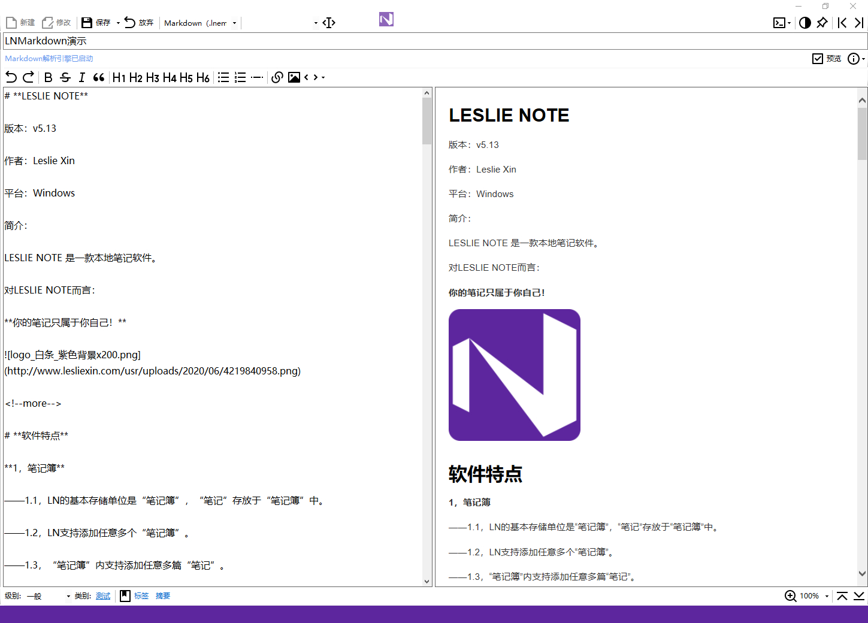Viewport: 868px width, 623px height.
Task: Insert code with angle brackets icon
Action: (310, 77)
